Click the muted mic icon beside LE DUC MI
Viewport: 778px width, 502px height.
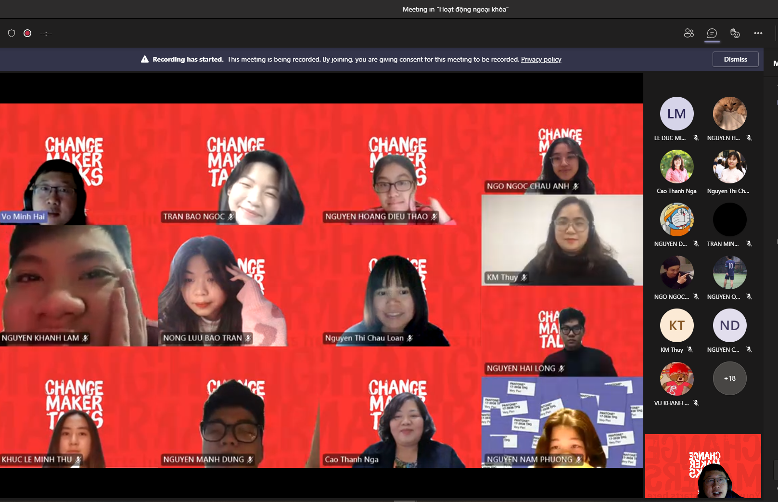point(696,138)
